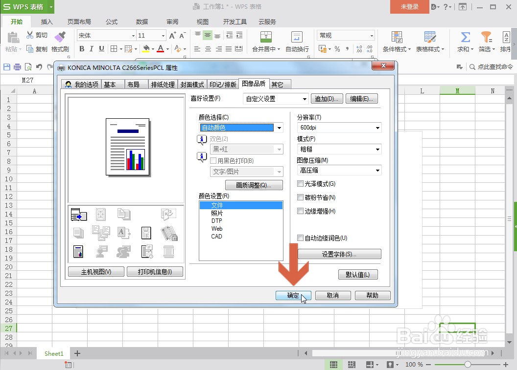This screenshot has width=517, height=370.
Task: Switch to 封面模式 tab
Action: [192, 85]
